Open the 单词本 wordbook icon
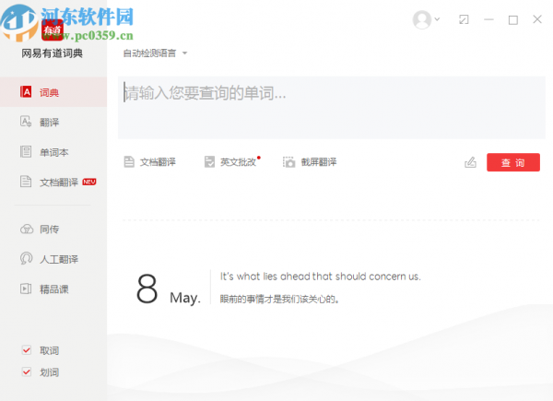The width and height of the screenshot is (553, 401). click(x=26, y=152)
